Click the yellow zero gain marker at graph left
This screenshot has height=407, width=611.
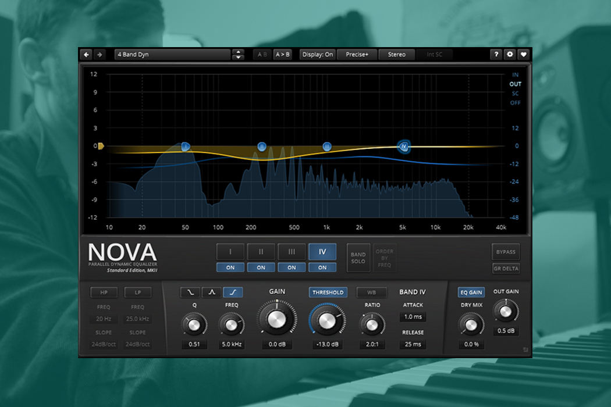(x=101, y=146)
